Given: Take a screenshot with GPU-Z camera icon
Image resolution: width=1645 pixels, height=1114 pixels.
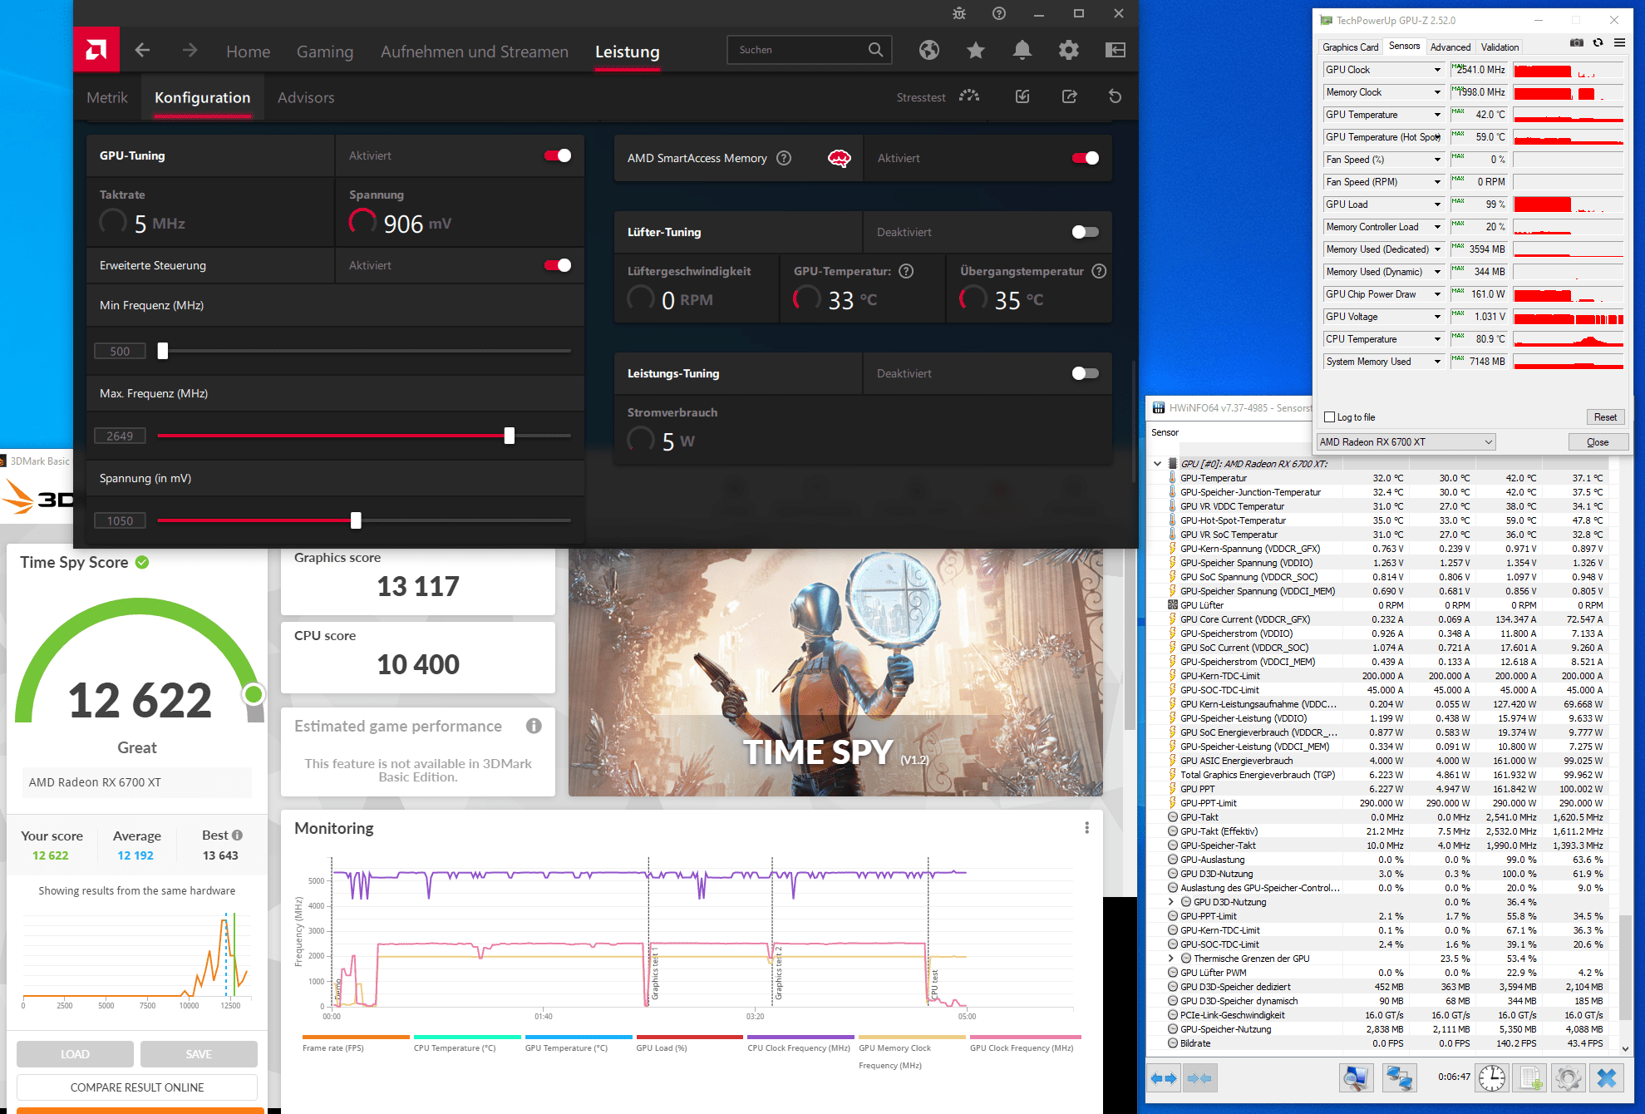Looking at the screenshot, I should coord(1577,42).
